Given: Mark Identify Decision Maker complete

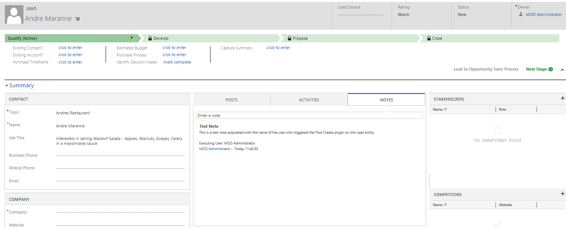Looking at the screenshot, I should [177, 62].
